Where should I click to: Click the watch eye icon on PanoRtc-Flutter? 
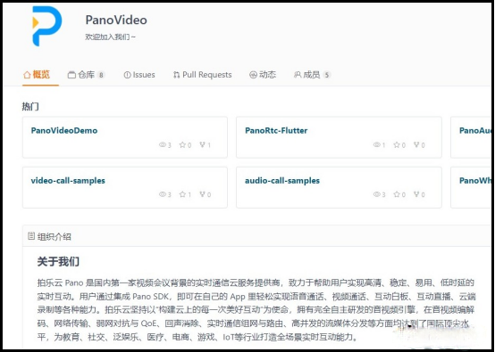(377, 144)
